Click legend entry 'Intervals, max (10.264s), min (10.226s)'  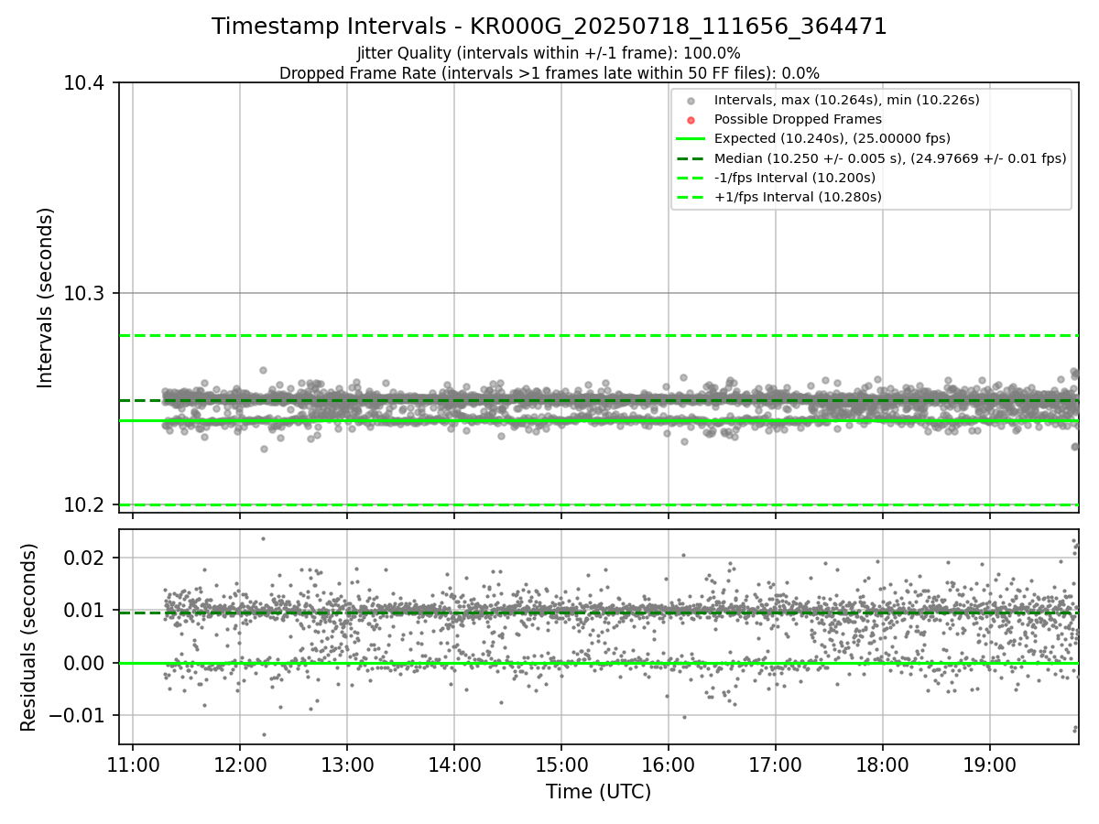coord(847,100)
